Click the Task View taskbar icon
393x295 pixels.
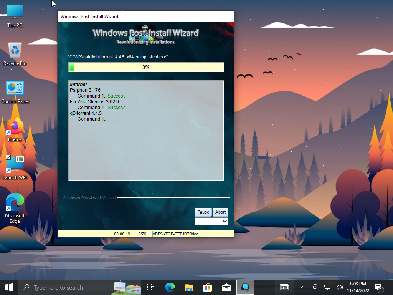[x=150, y=287]
